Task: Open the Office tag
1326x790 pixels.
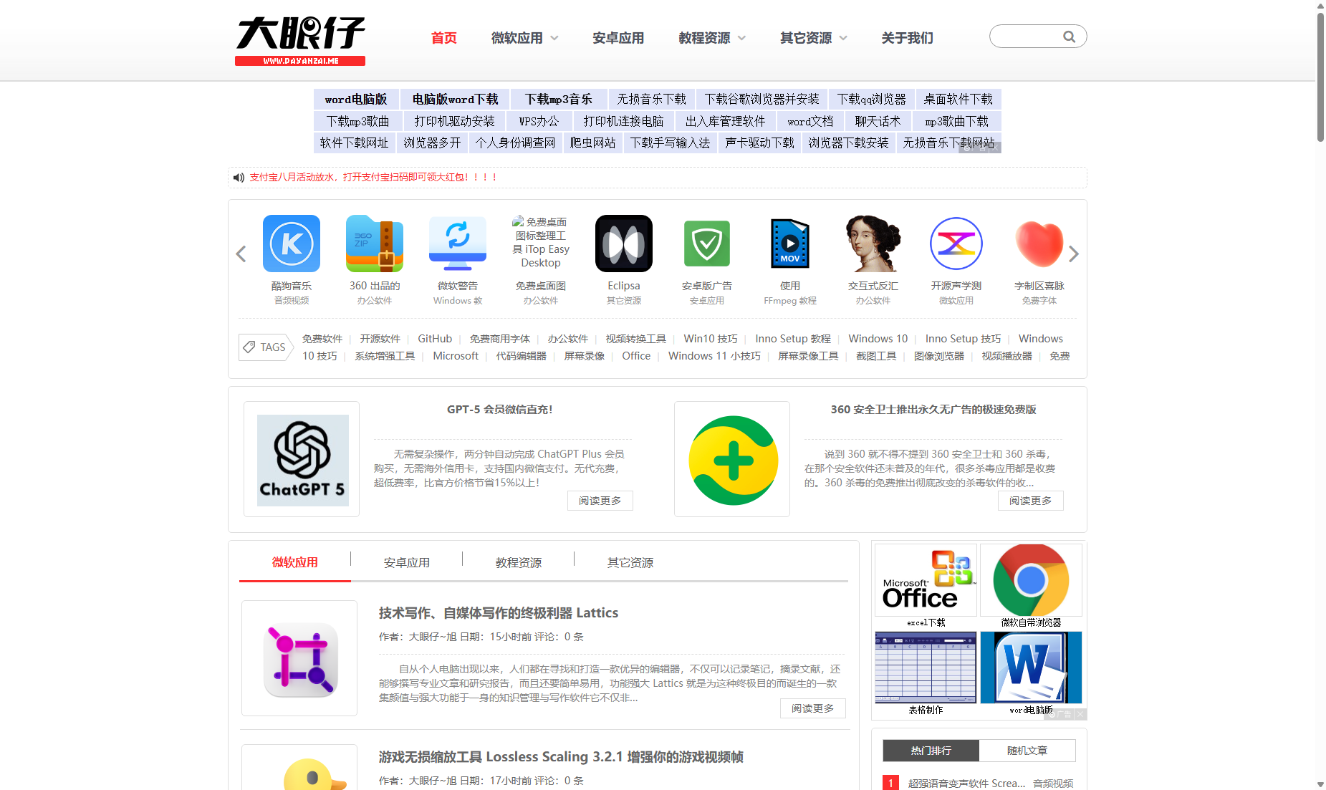Action: 636,356
